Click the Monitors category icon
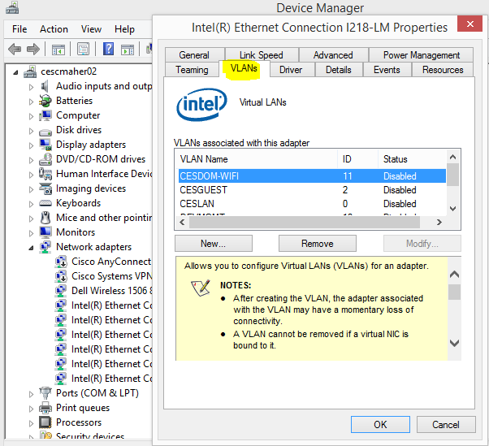The image size is (489, 446). click(x=45, y=232)
